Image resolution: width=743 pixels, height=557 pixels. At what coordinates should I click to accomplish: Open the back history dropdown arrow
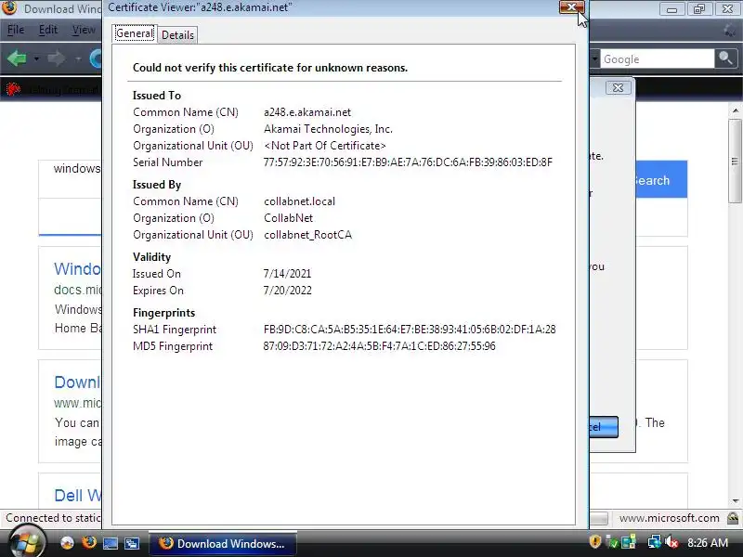(x=36, y=59)
